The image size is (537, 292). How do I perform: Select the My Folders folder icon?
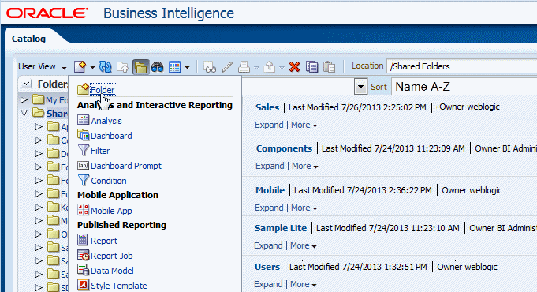click(39, 99)
